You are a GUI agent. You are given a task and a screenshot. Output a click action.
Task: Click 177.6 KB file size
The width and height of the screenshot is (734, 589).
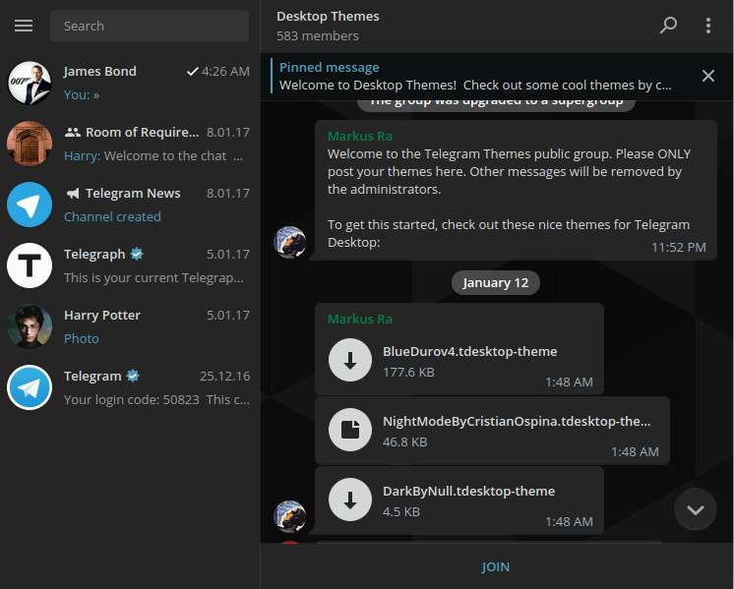[408, 373]
